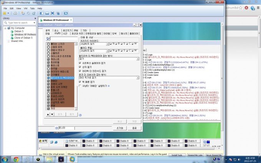The width and height of the screenshot is (261, 163).
Task: Open VMware Workstation icon on host taskbar
Action: coord(72,160)
